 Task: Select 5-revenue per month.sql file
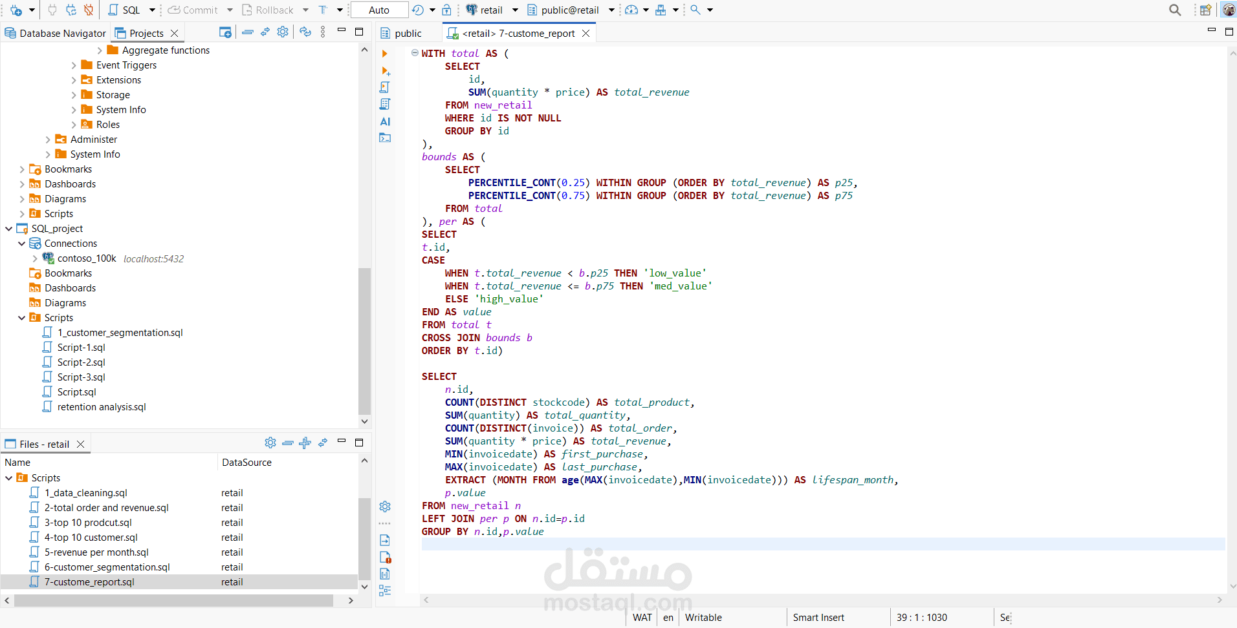96,552
